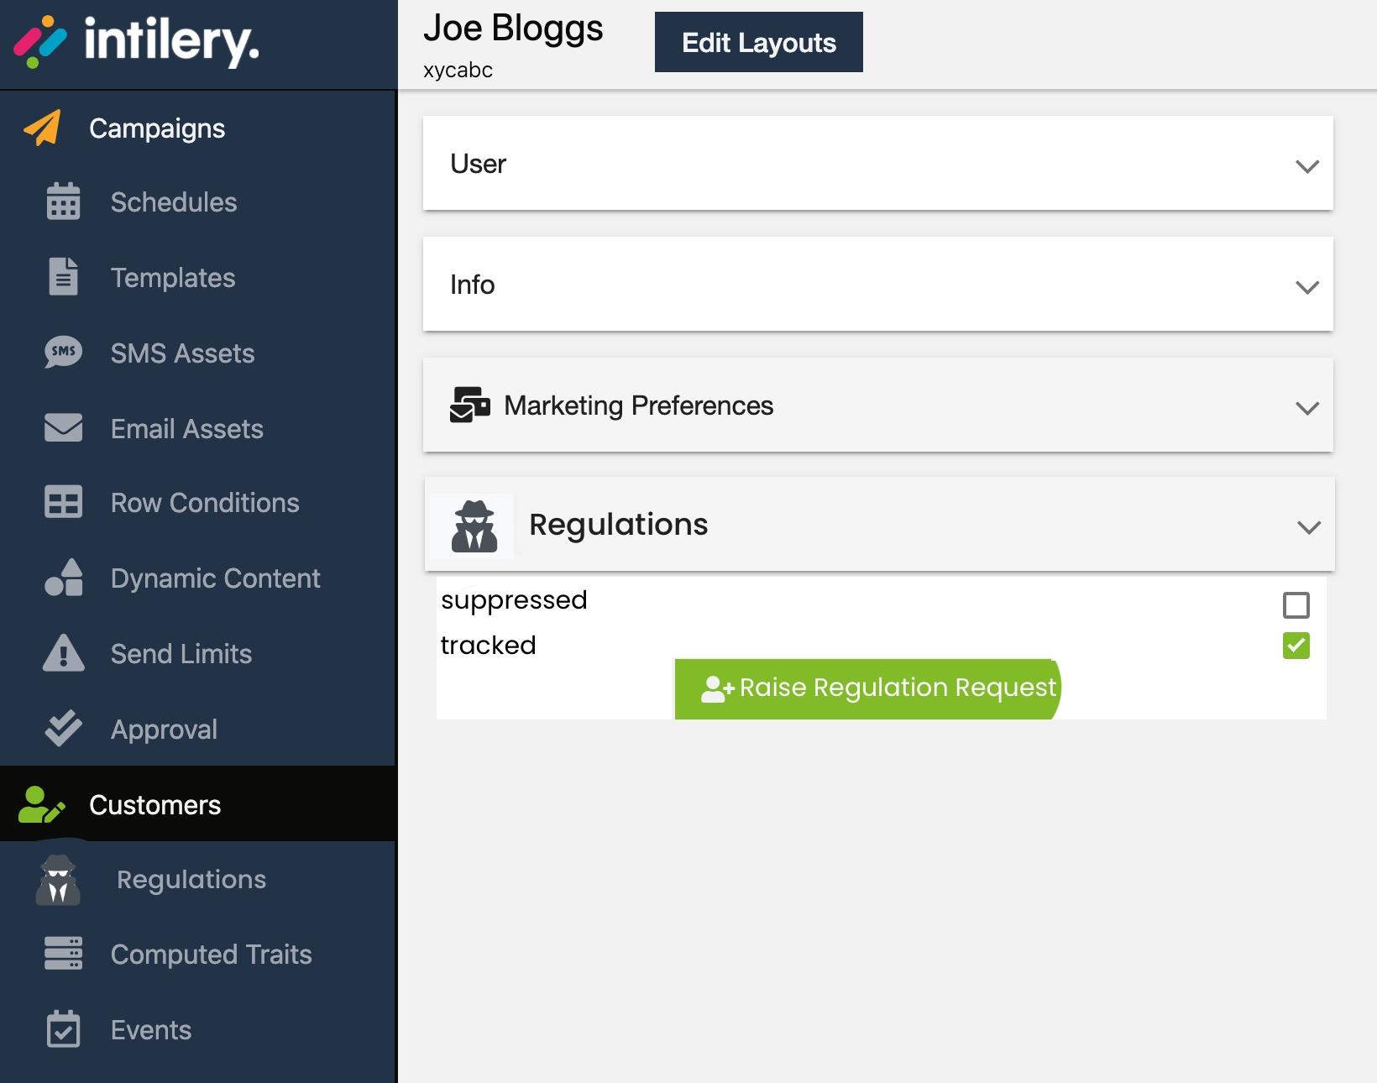Open the Templates document icon
Image resolution: width=1377 pixels, height=1083 pixels.
[63, 277]
